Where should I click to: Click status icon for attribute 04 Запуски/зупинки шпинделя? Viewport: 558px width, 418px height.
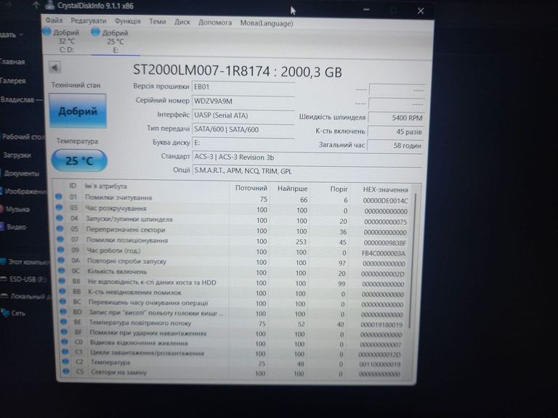click(x=60, y=218)
